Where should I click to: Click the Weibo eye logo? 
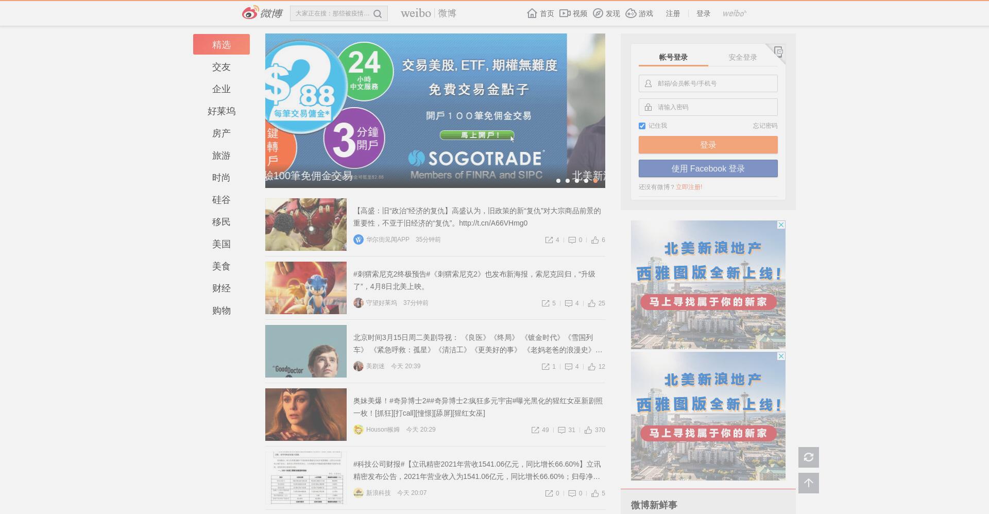[250, 12]
